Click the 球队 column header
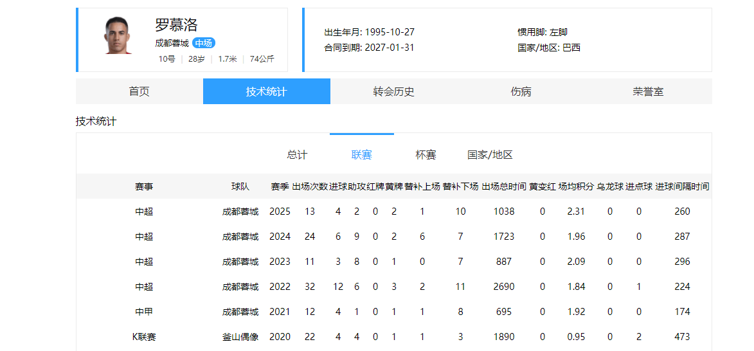Image resolution: width=754 pixels, height=351 pixels. [240, 186]
